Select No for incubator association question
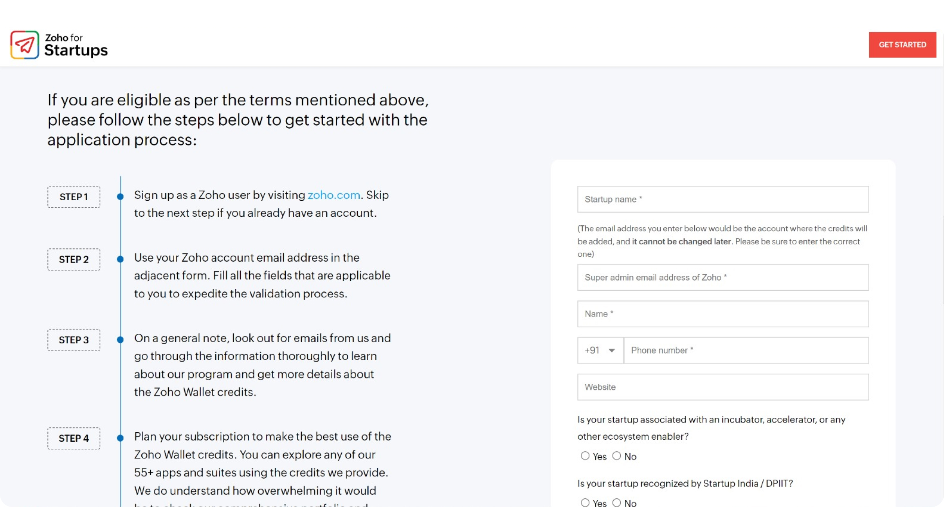This screenshot has width=944, height=507. coord(617,456)
